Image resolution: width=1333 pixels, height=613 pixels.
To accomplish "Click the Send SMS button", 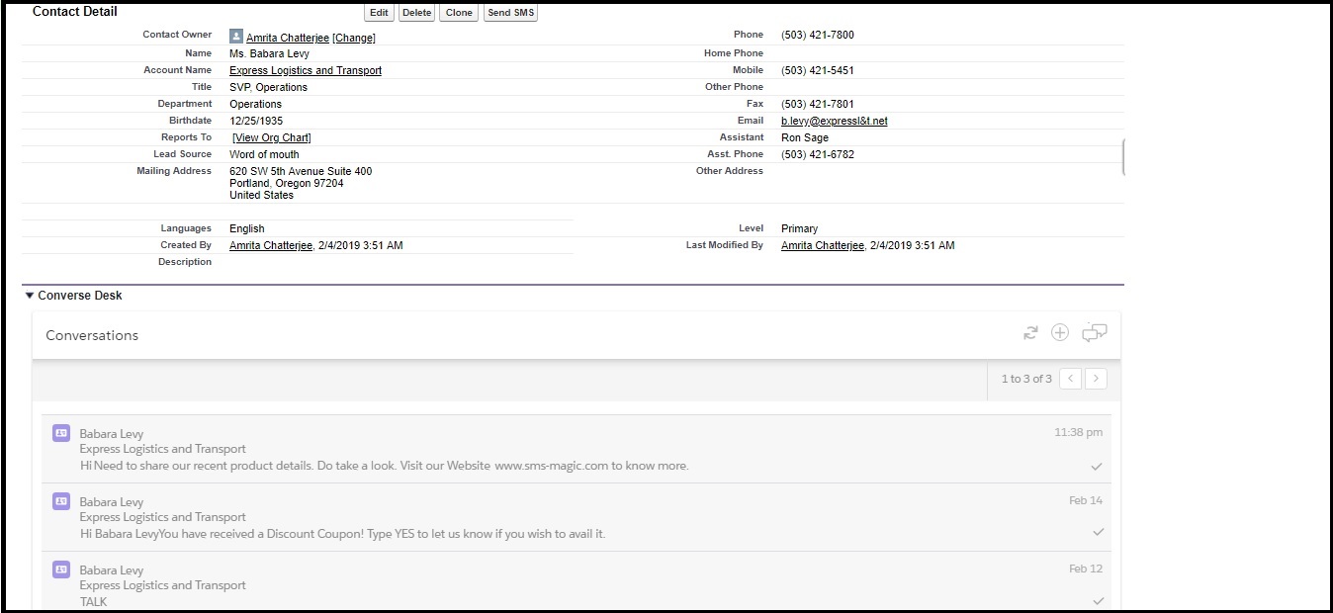I will pos(510,13).
